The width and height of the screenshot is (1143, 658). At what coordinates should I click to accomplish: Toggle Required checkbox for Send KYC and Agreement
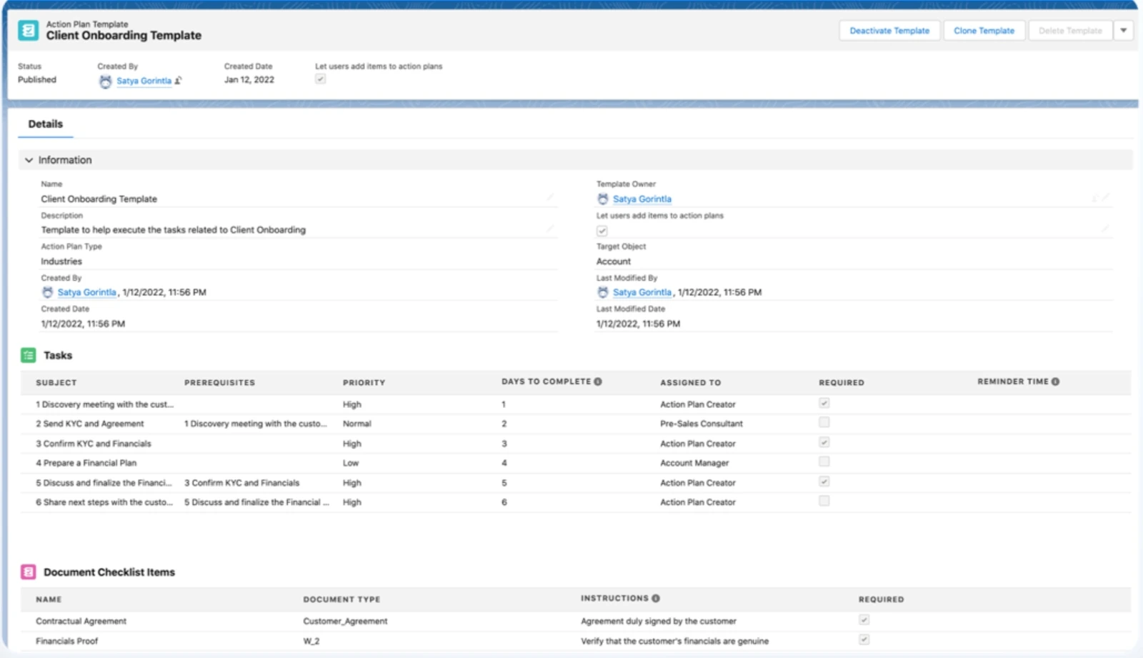tap(824, 422)
